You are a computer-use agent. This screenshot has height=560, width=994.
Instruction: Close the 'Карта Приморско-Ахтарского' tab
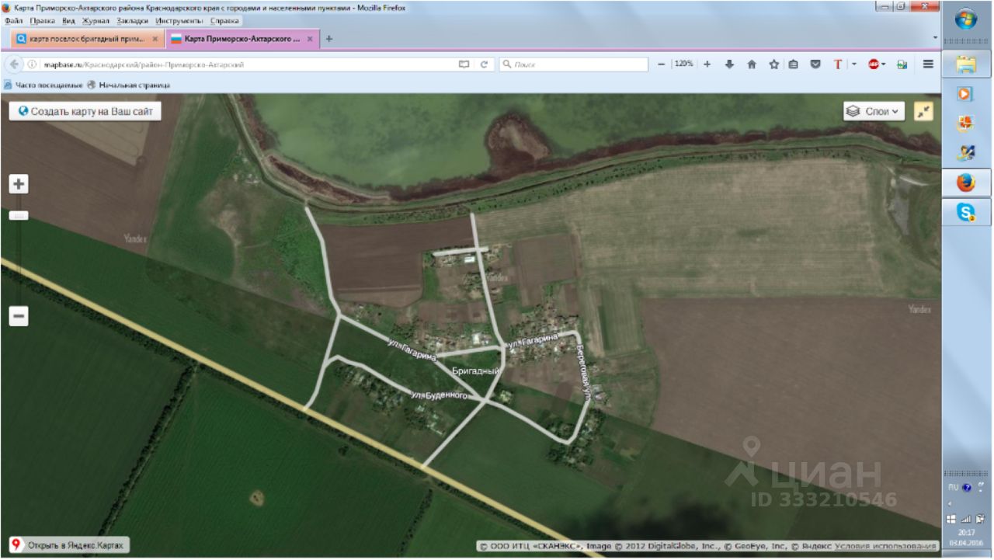pos(310,39)
